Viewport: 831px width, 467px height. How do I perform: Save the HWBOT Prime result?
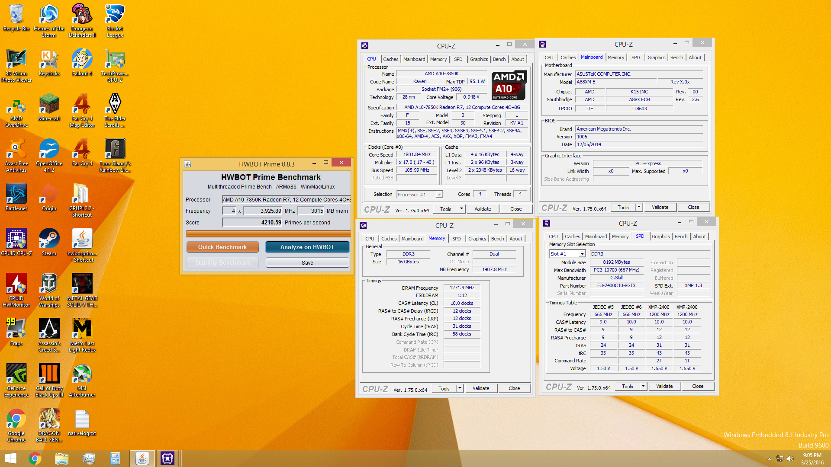coord(307,262)
